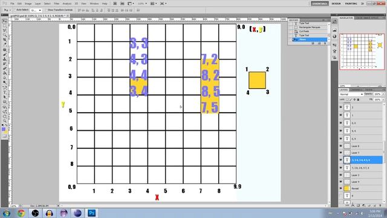Switch to the Paths tab
The image size is (387, 218).
369,90
